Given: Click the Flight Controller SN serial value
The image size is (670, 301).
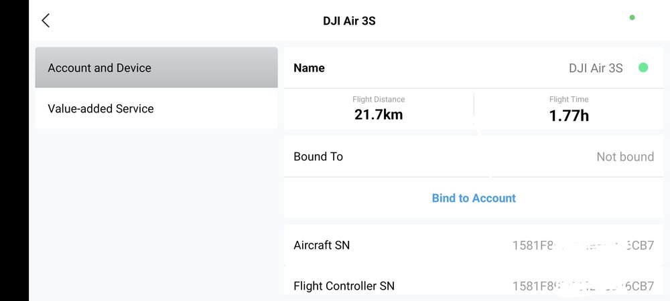Looking at the screenshot, I should 583,286.
